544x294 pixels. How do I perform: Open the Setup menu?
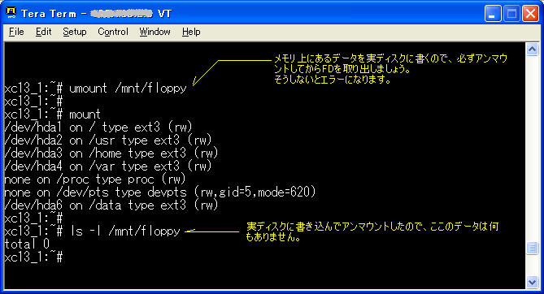point(74,32)
